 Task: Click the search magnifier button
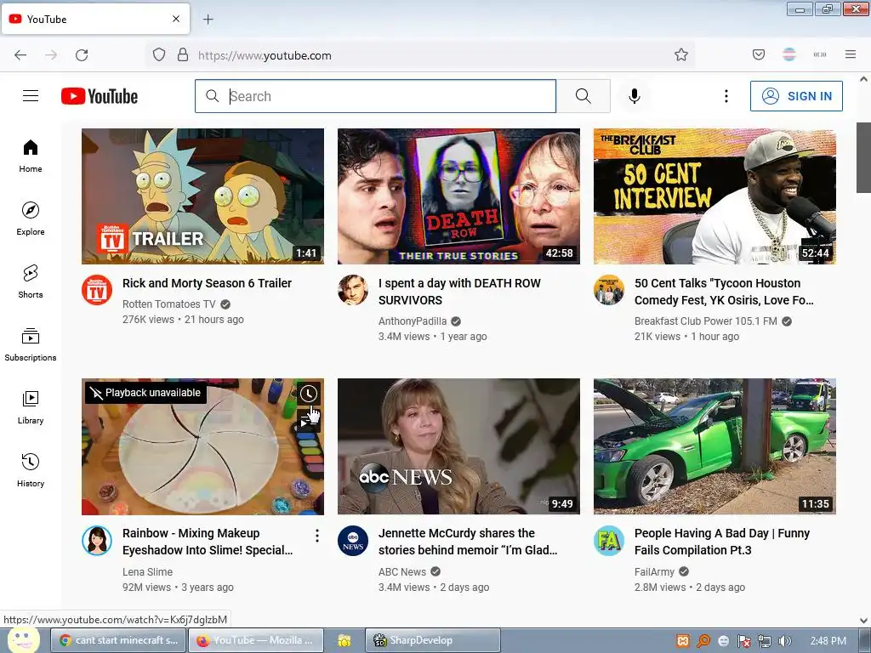[584, 96]
